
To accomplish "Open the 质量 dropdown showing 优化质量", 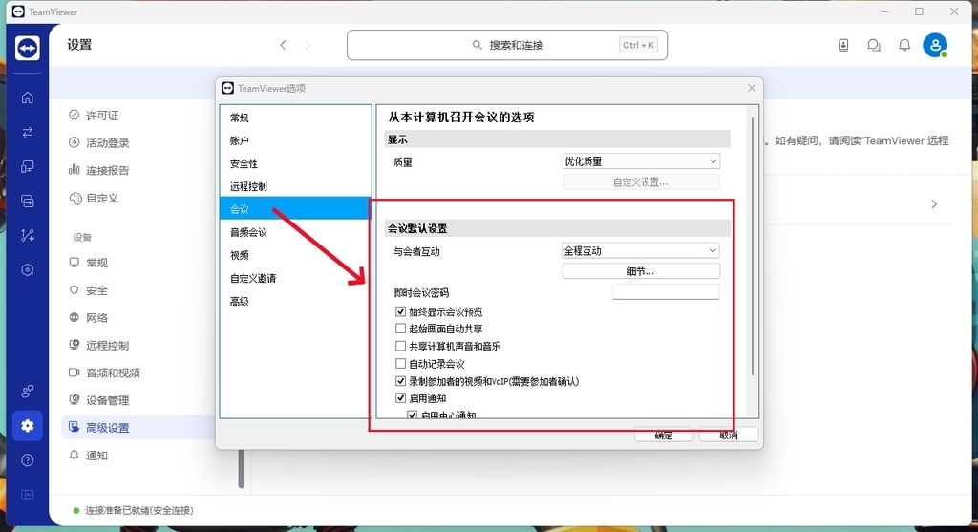I will tap(641, 160).
